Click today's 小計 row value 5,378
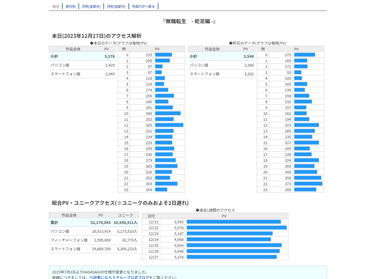 (110, 56)
